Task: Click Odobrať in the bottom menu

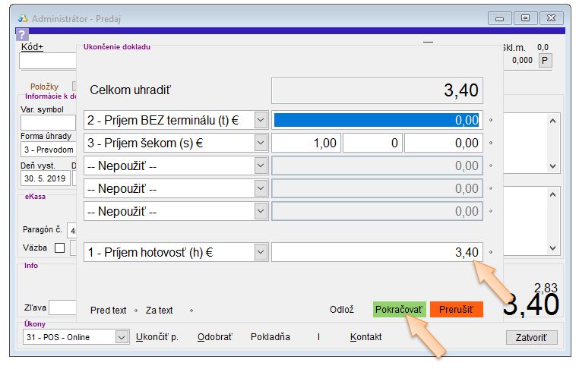Action: click(214, 337)
